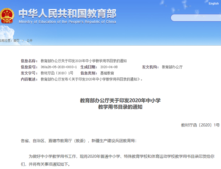
Task: Click the 内容概述 label
Action: (x=29, y=79)
